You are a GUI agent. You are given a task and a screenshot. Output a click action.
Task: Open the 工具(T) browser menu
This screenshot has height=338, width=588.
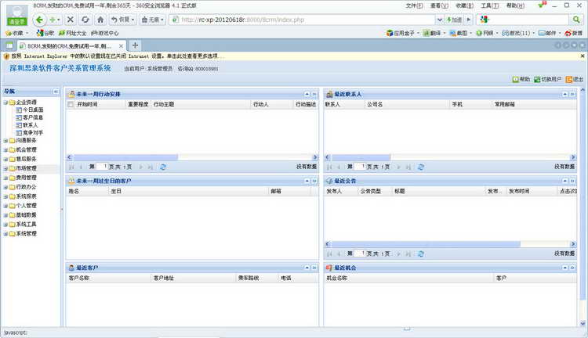pyautogui.click(x=490, y=5)
